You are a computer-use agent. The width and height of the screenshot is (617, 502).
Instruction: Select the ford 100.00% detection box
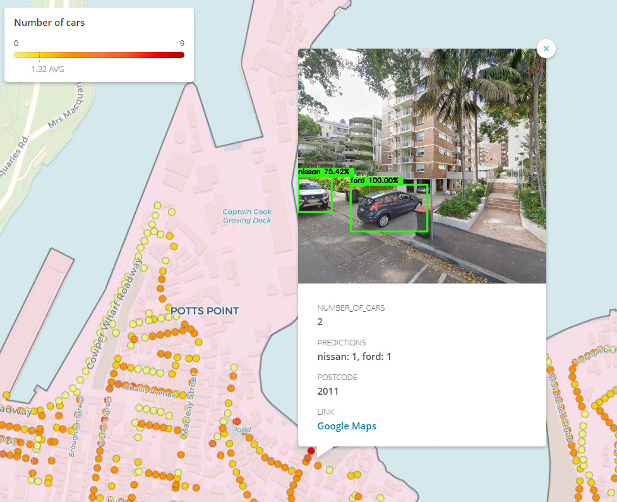point(388,208)
